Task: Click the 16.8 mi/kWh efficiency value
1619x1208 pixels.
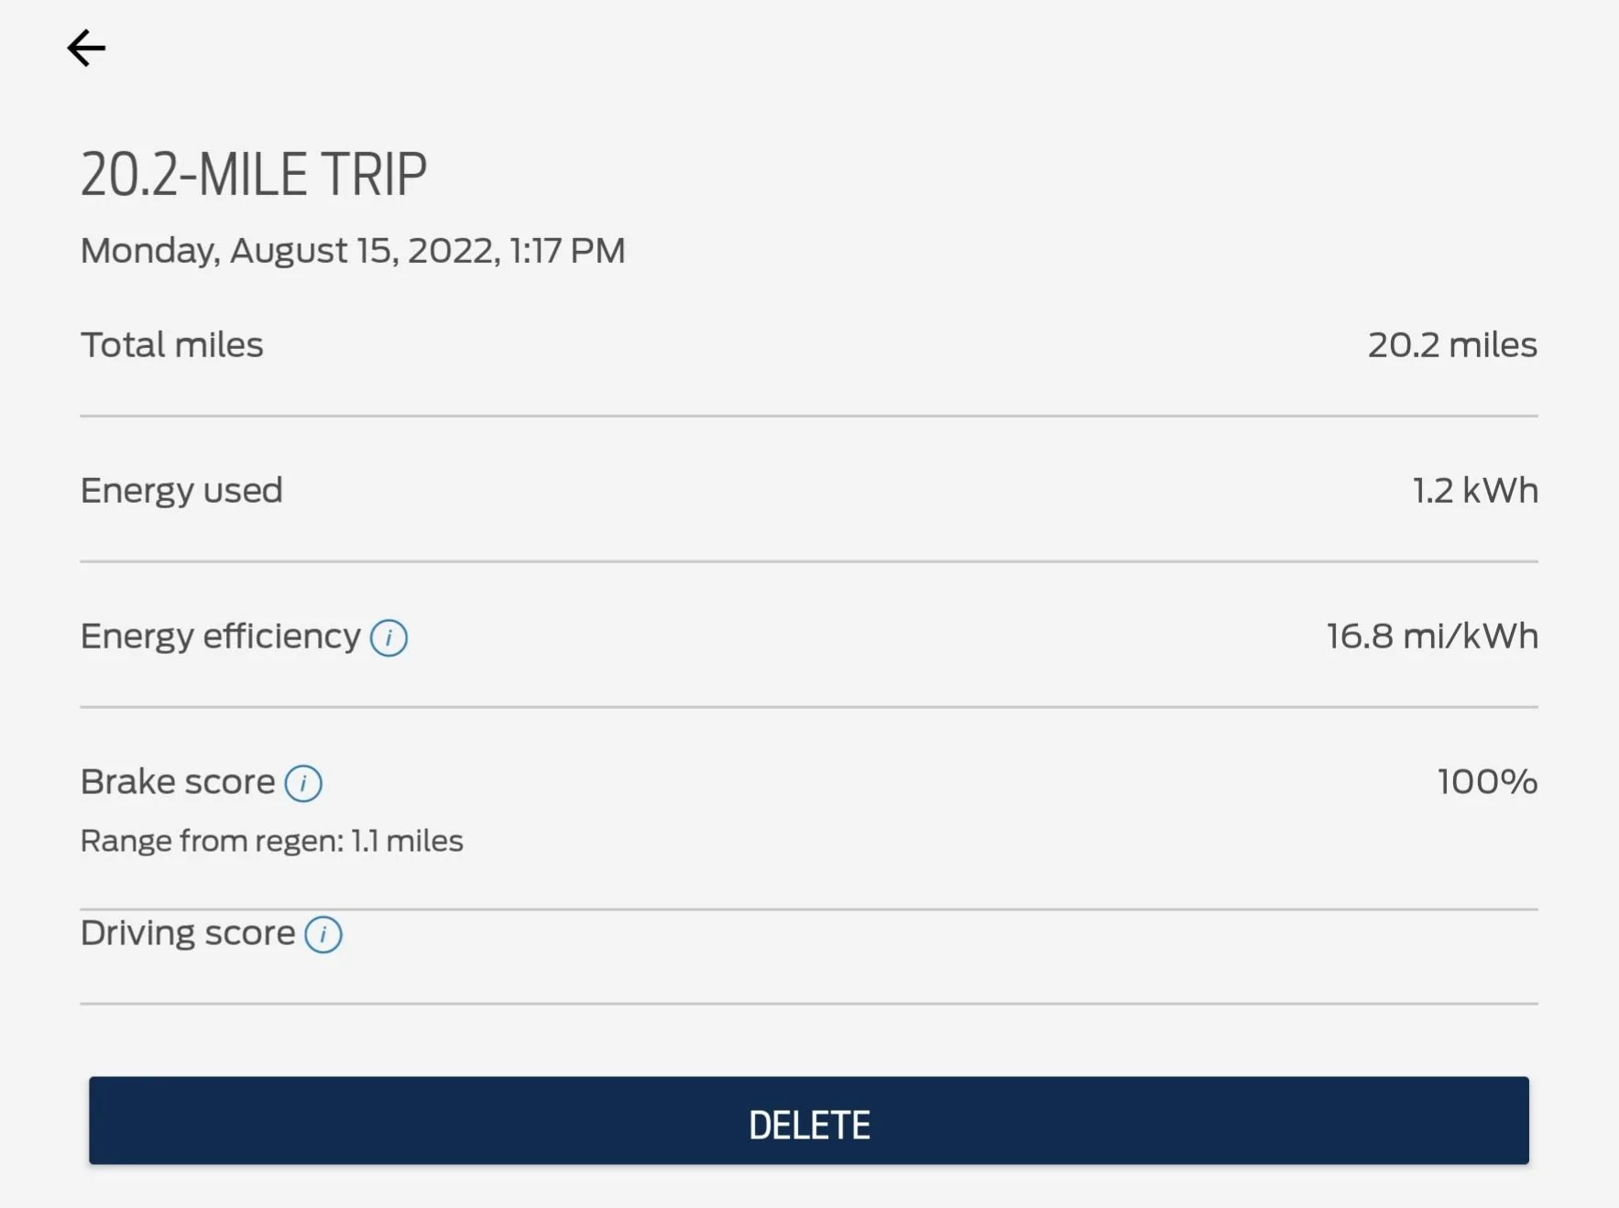Action: [x=1431, y=636]
